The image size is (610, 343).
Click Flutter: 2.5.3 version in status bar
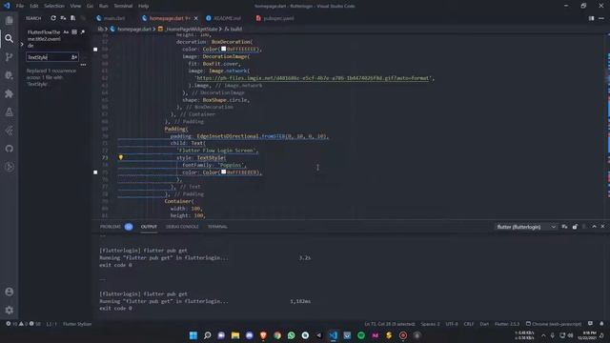[507, 324]
